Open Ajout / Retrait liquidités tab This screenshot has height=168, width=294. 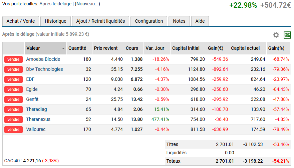[x=100, y=21]
